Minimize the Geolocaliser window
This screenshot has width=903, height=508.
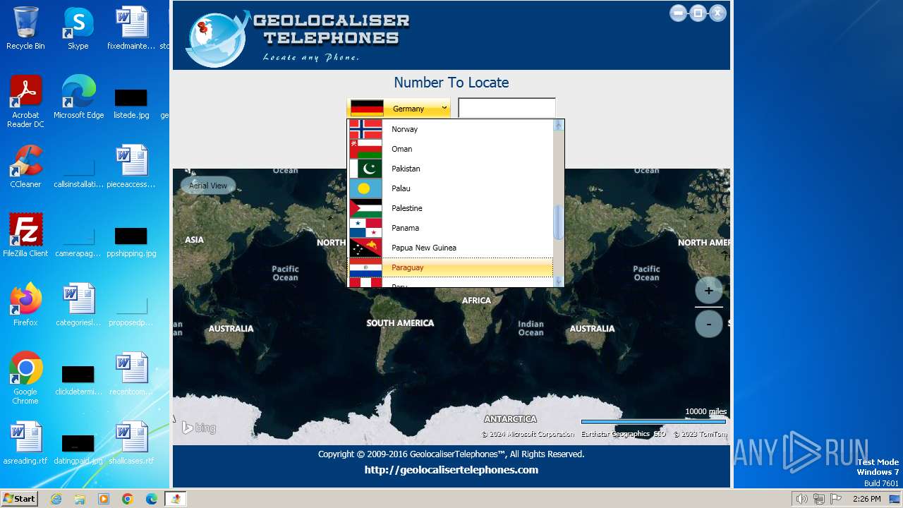pyautogui.click(x=678, y=13)
